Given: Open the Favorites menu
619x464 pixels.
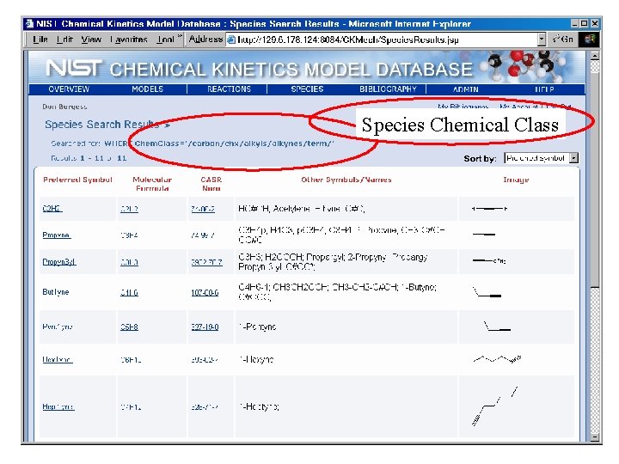Looking at the screenshot, I should [129, 40].
